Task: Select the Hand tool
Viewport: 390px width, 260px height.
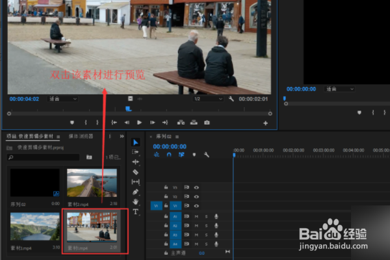Action: point(136,201)
